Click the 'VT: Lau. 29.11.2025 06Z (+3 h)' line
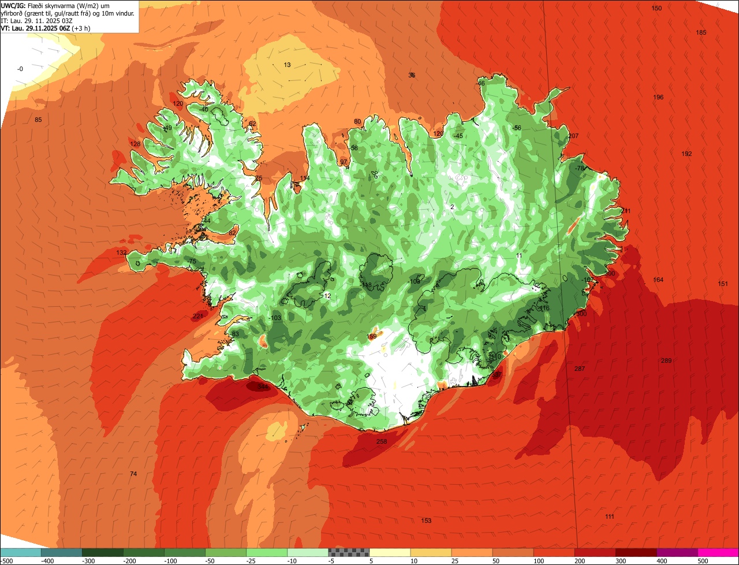Screen dimensions: 739x565 (x=45, y=28)
